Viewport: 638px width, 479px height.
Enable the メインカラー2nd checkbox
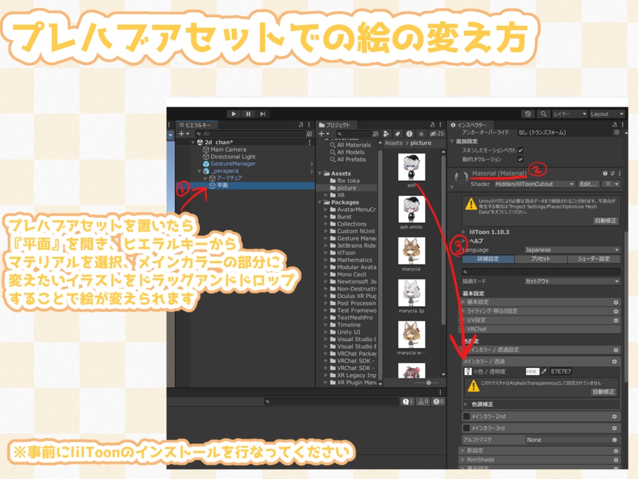coord(466,416)
